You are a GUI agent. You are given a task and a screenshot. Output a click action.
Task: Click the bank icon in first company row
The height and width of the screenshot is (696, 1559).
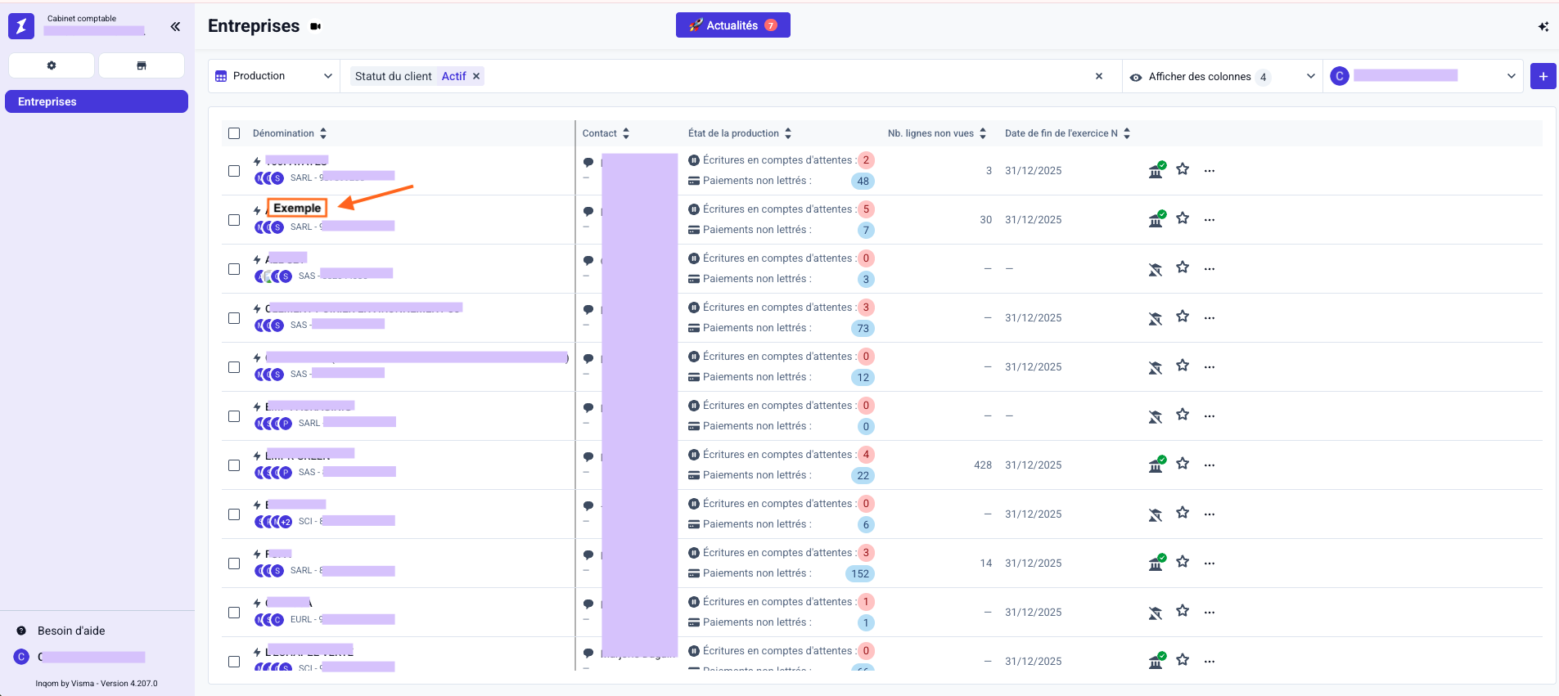click(1156, 170)
